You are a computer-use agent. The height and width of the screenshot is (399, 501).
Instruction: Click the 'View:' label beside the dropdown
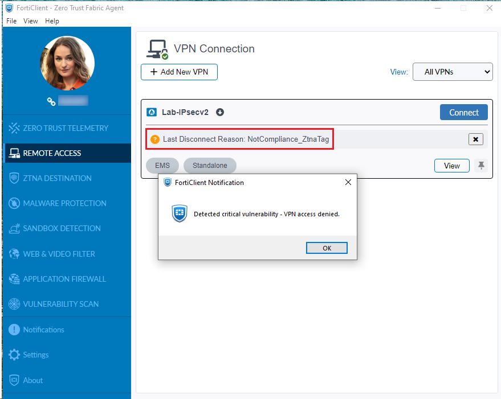tap(399, 72)
